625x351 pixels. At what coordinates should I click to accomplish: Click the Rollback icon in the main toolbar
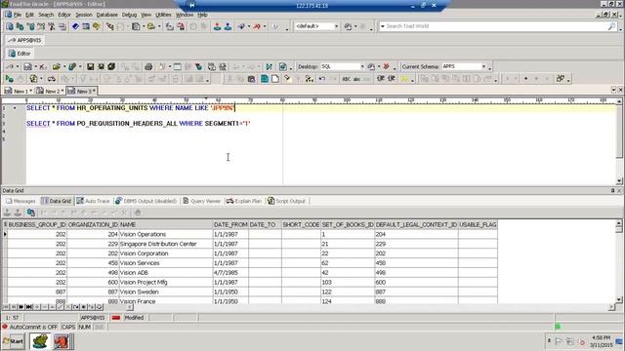coord(228,26)
